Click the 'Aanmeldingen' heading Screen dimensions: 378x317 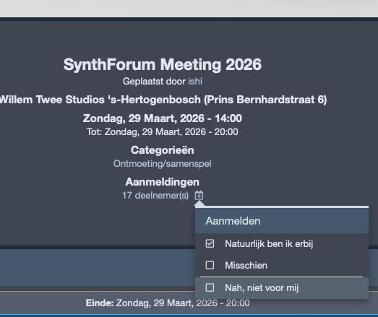[x=162, y=182]
